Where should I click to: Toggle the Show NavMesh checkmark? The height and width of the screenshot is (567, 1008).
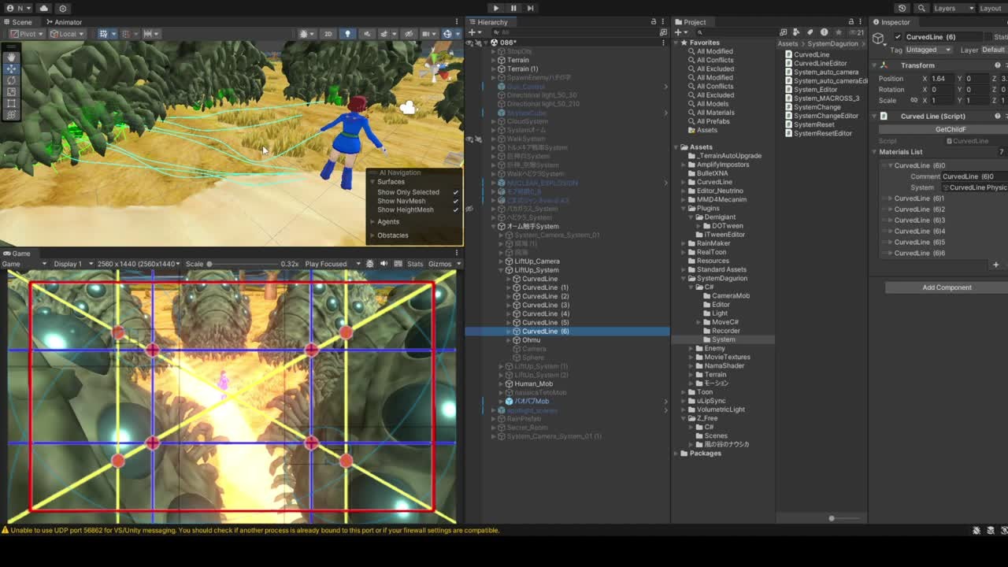pos(455,201)
